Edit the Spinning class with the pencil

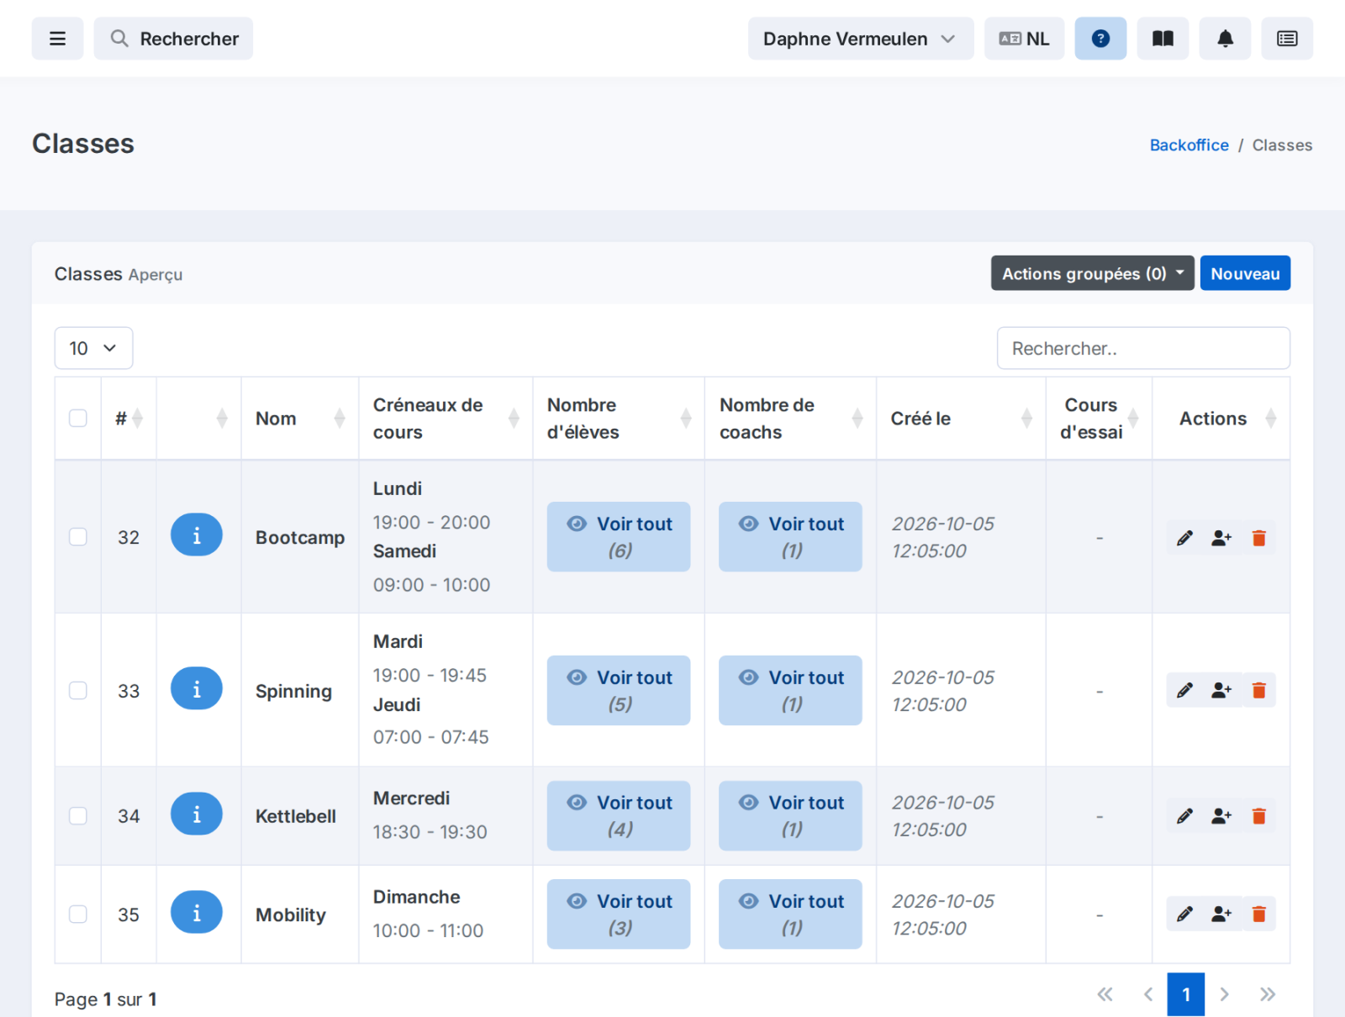click(x=1184, y=690)
